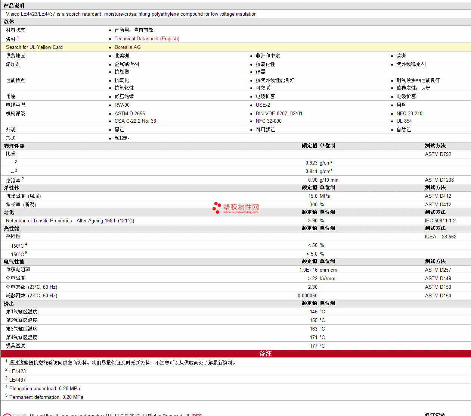Select the appearance value '黑色'
This screenshot has width=471, height=416.
(x=119, y=130)
